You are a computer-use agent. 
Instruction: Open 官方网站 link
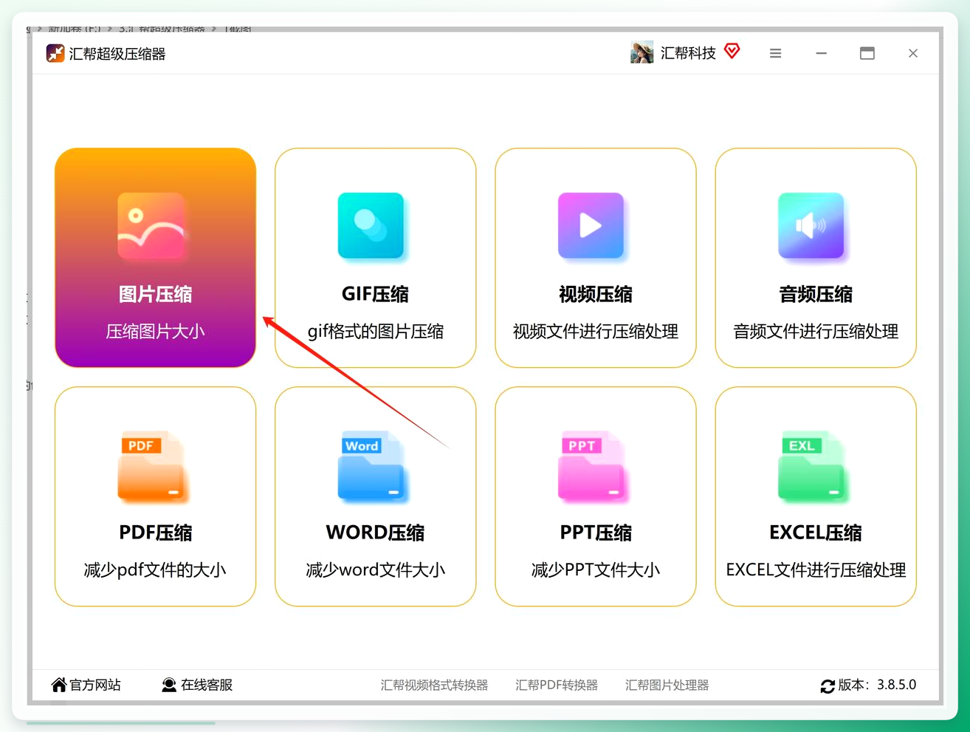click(x=95, y=685)
